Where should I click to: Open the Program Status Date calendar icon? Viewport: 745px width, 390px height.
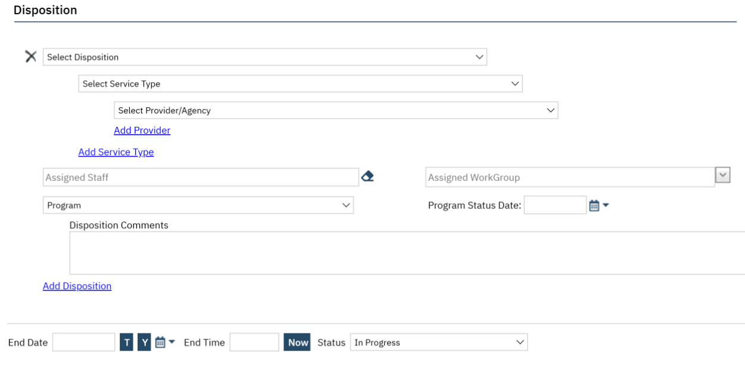(594, 205)
